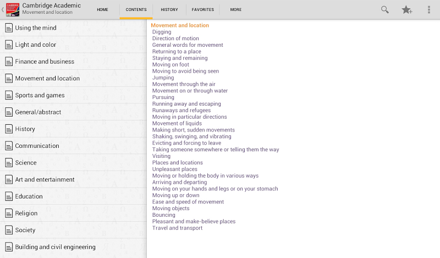
Task: Switch to the Home tab
Action: pos(102,9)
